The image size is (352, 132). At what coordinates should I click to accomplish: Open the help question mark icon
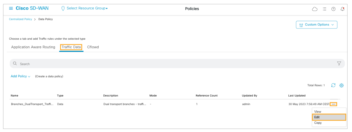(x=333, y=9)
